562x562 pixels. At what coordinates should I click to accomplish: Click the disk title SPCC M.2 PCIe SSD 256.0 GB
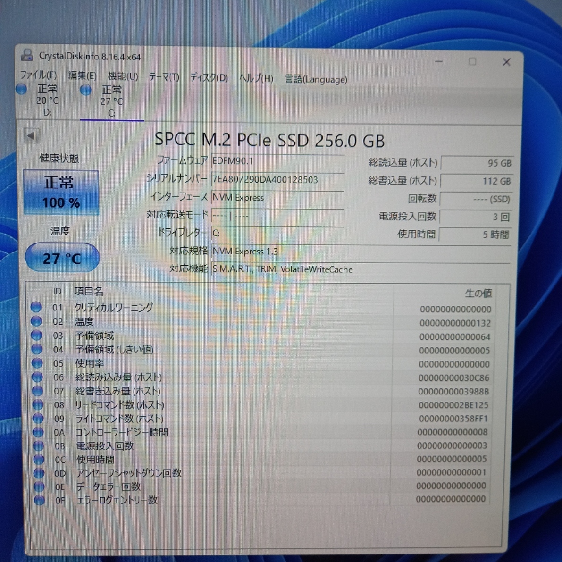pos(269,140)
